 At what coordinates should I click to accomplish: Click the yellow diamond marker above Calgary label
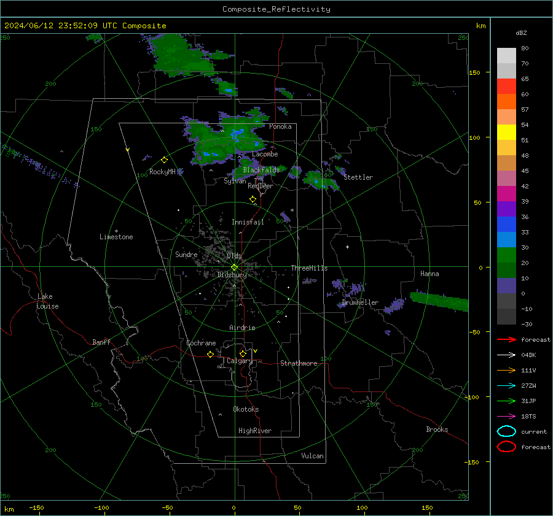point(243,353)
